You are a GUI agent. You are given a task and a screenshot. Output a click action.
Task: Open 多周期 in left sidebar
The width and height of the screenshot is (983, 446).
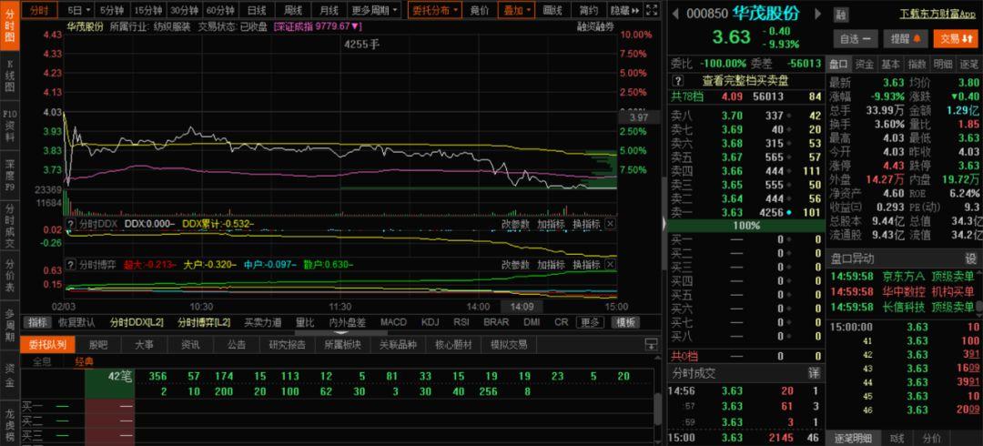click(9, 327)
